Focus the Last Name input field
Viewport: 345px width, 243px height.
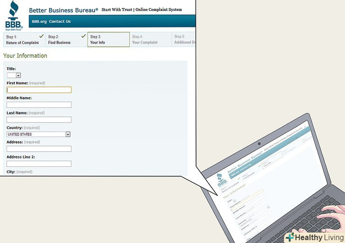point(39,120)
